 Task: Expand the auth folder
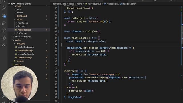pyautogui.click(x=15, y=9)
